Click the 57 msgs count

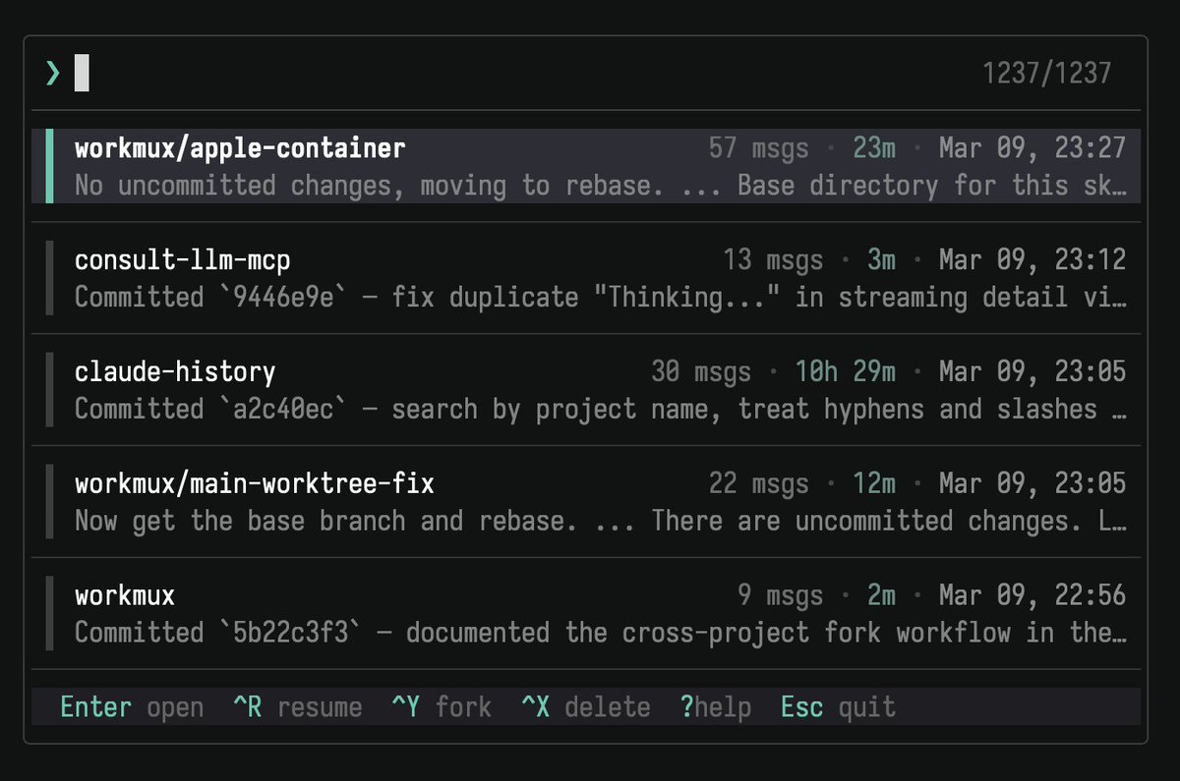coord(759,148)
